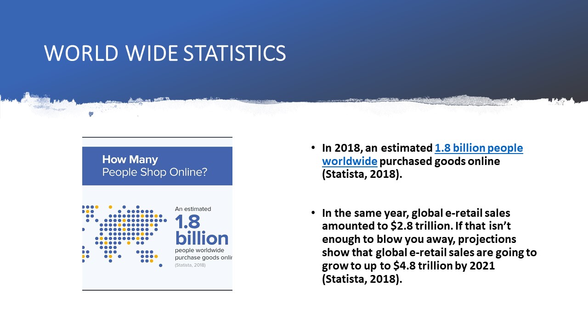Open the "1.8 billion people" hyperlink
Image resolution: width=588 pixels, height=330 pixels.
click(479, 148)
